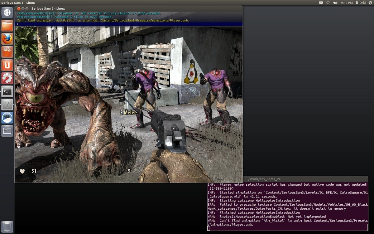374x234 pixels.
Task: Open the network Wi-Fi indicator menu
Action: [x=328, y=3]
